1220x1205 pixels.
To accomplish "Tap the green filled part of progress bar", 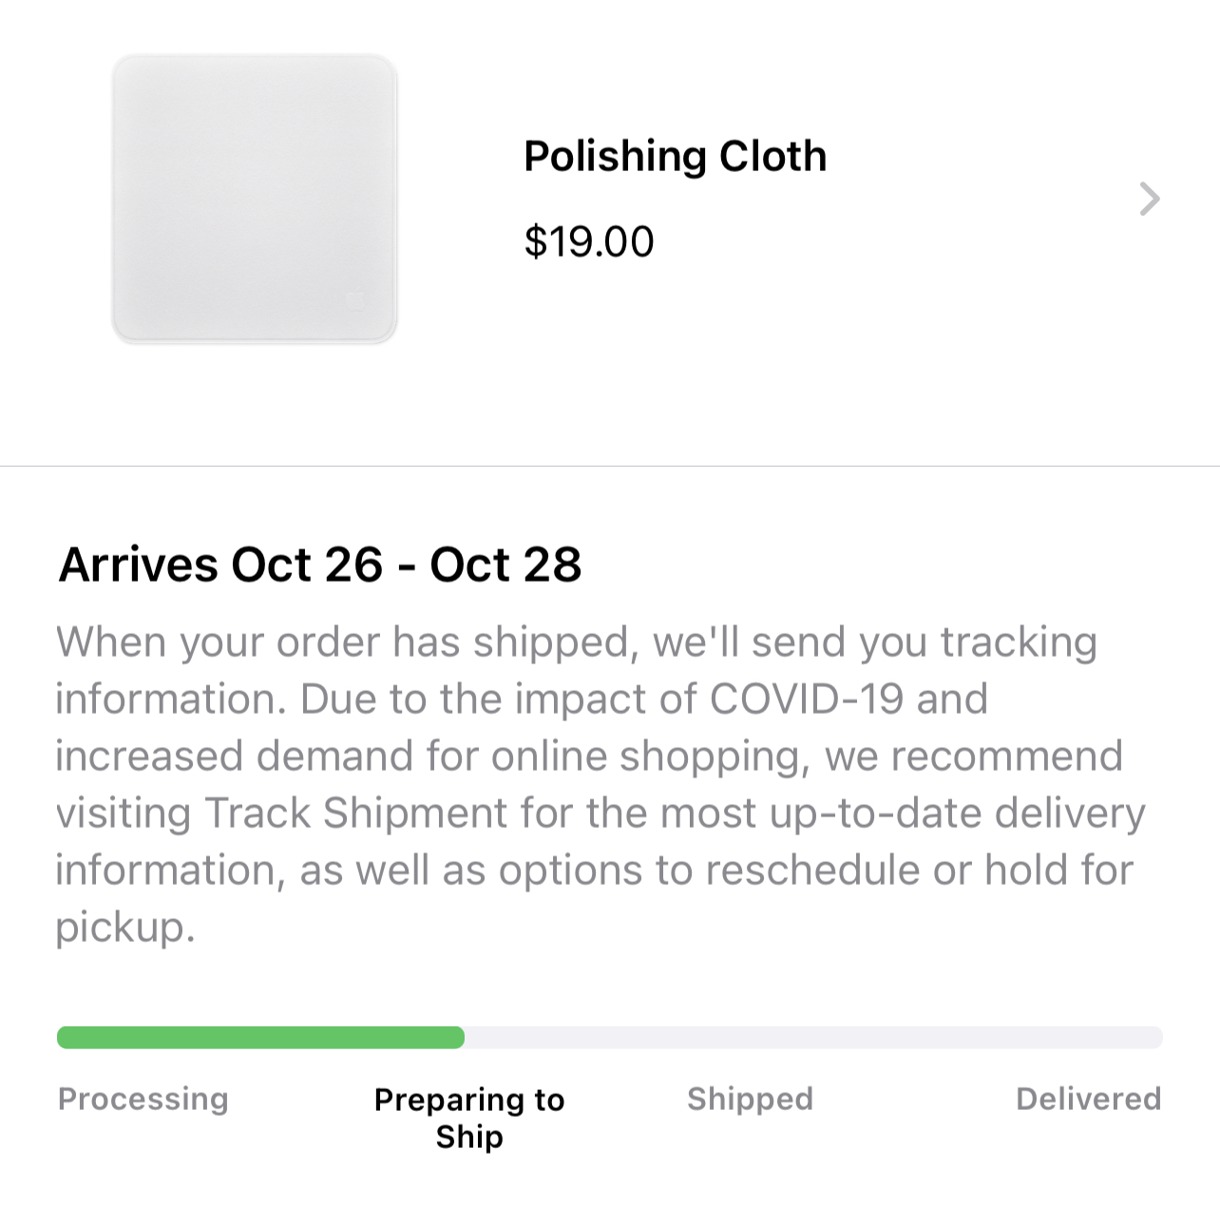I will 260,1038.
